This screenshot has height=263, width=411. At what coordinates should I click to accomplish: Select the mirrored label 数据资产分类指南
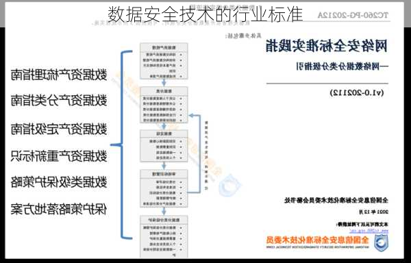click(59, 100)
